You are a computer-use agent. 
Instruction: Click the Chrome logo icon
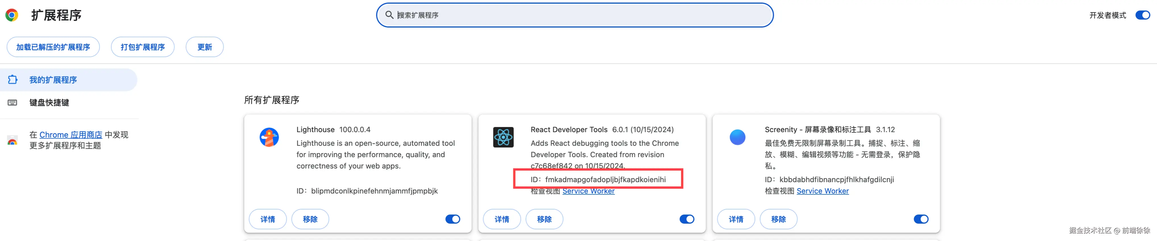[12, 15]
